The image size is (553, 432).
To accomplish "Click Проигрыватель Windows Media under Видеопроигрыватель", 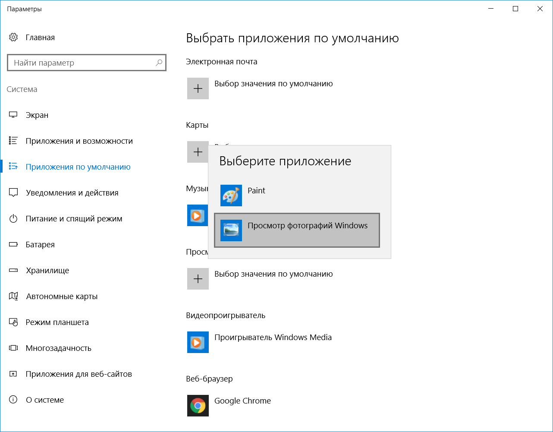I will click(x=273, y=337).
